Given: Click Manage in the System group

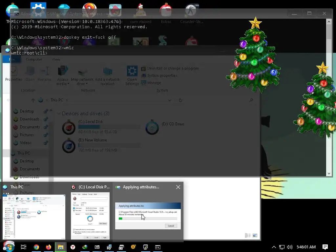Looking at the screenshot, I should (151, 83).
